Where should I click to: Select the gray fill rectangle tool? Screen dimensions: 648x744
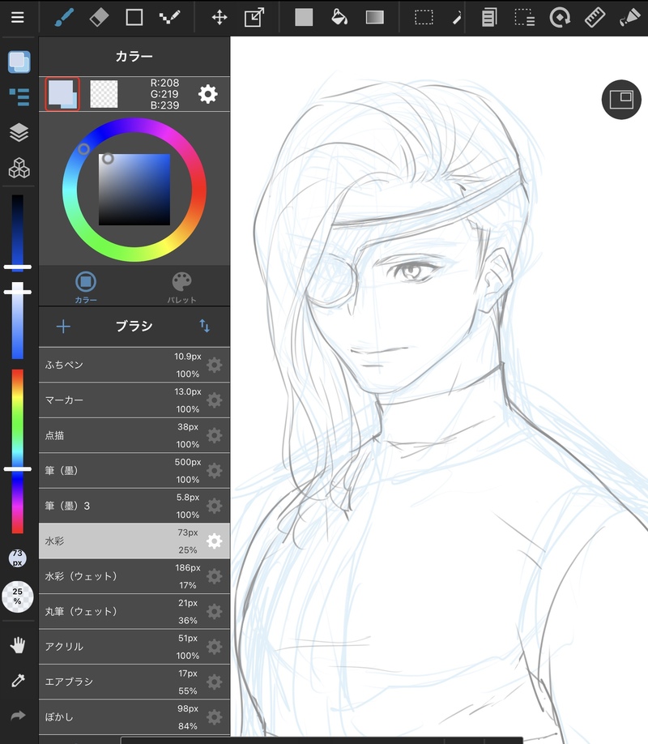tap(304, 18)
